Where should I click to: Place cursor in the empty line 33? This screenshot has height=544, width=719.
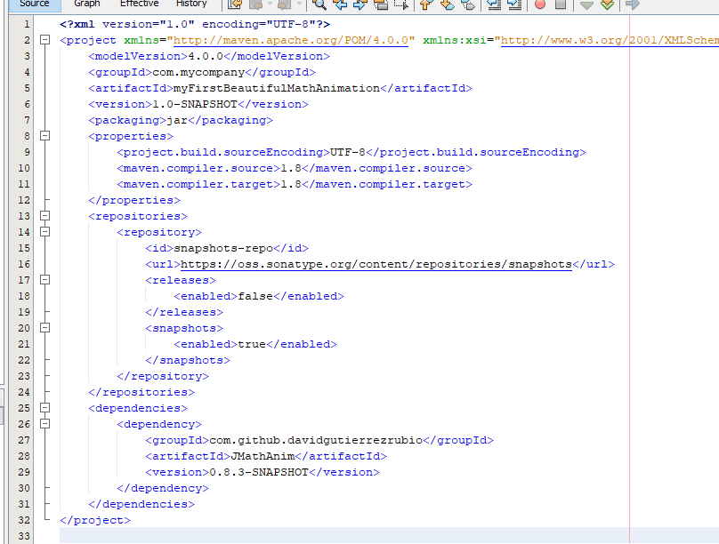267,536
